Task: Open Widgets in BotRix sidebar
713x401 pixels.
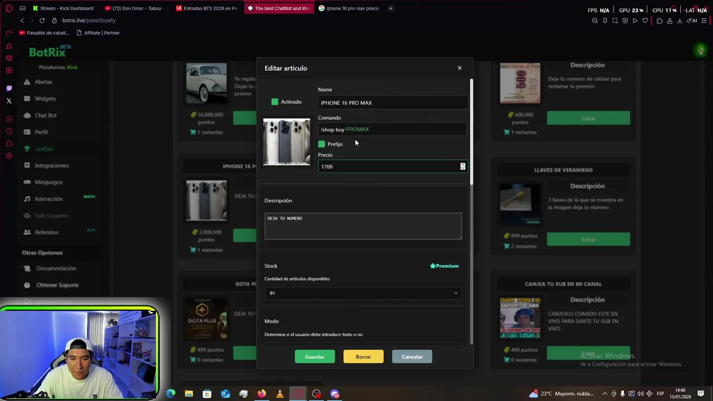Action: coord(45,99)
